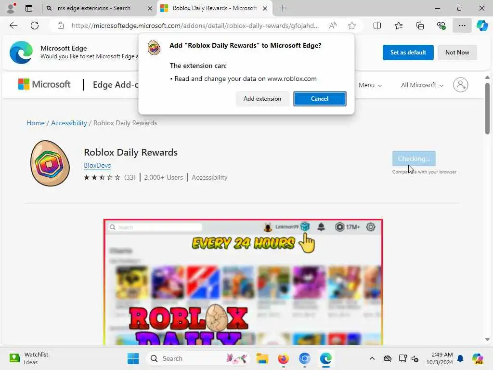Select the Roblox Daily Rewards tab
Image resolution: width=493 pixels, height=370 pixels.
pos(214,8)
